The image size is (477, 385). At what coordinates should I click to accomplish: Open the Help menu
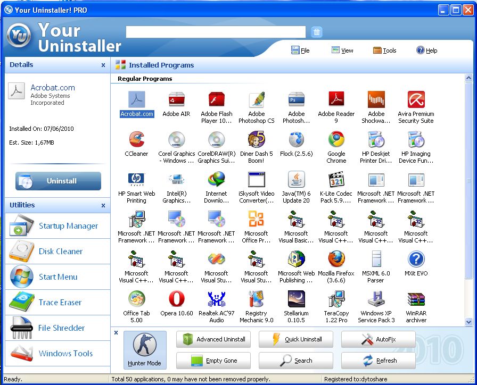[427, 51]
